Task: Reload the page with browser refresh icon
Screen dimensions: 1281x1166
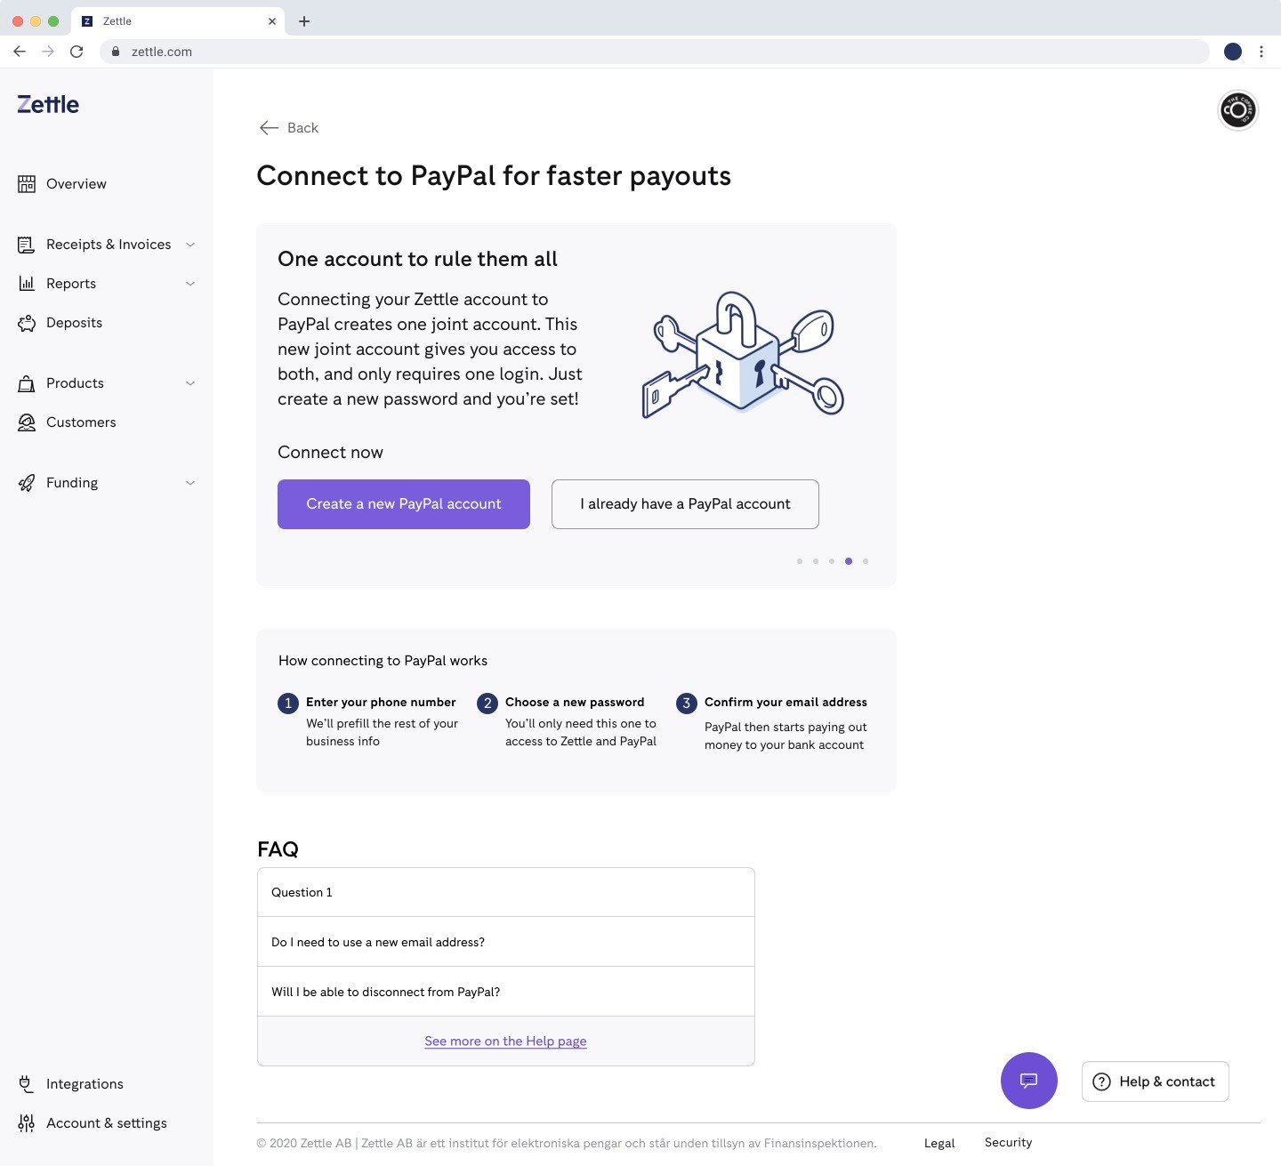Action: tap(77, 52)
